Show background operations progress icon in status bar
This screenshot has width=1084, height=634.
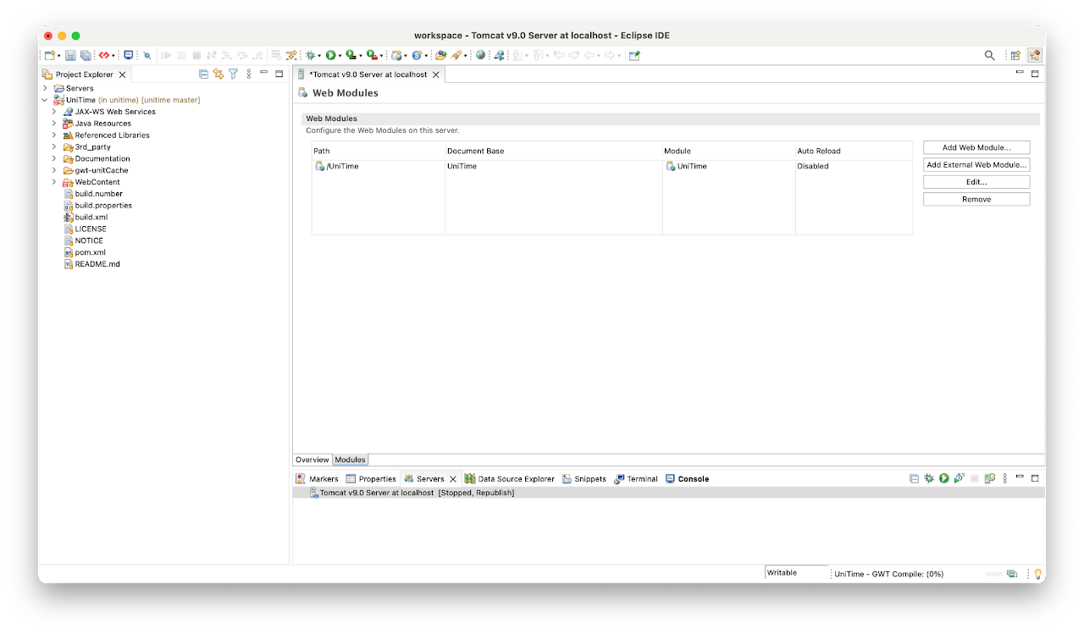1011,574
